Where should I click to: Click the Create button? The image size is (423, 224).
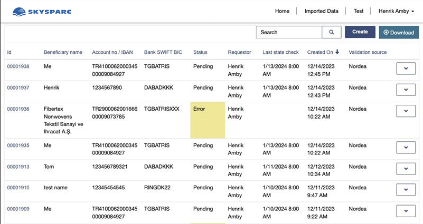click(360, 32)
